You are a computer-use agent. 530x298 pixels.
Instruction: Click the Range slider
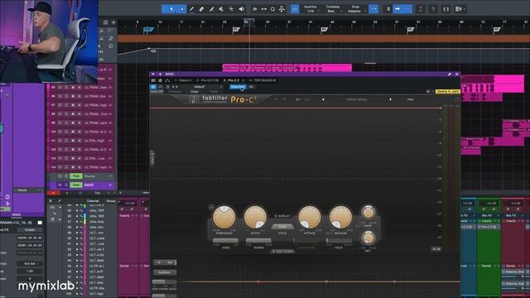258,241
